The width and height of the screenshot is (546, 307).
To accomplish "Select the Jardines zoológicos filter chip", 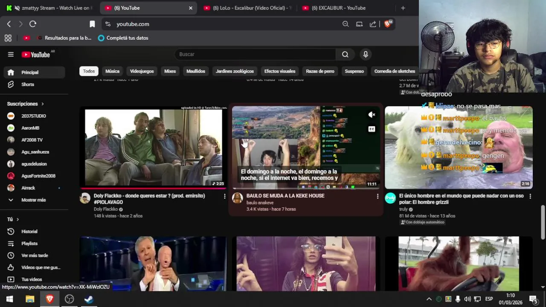I will point(235,71).
